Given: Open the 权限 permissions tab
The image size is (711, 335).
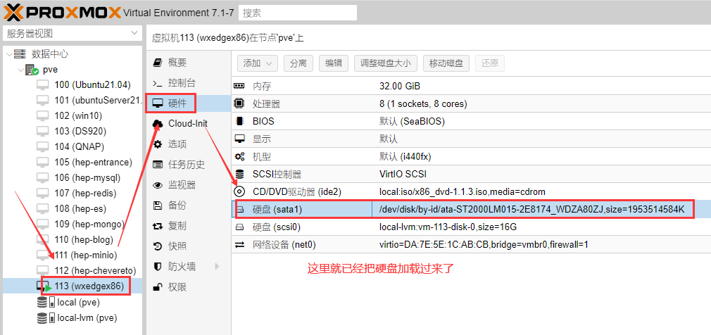Looking at the screenshot, I should click(x=177, y=287).
